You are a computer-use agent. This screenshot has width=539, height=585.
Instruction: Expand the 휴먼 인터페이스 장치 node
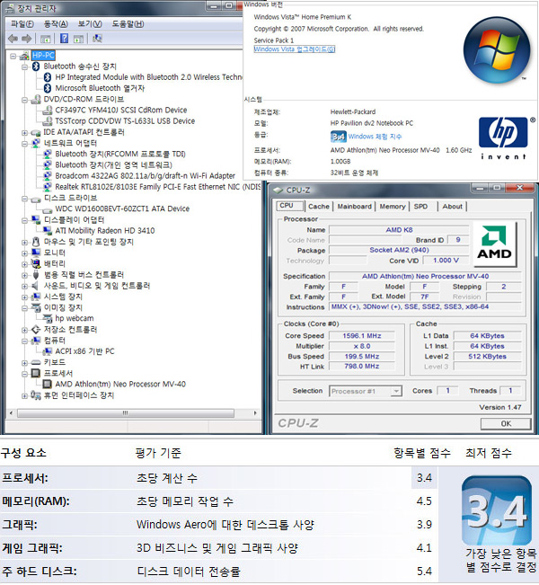24,396
